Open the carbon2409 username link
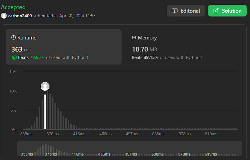Viewport: 250px width, 160px height. 20,16
